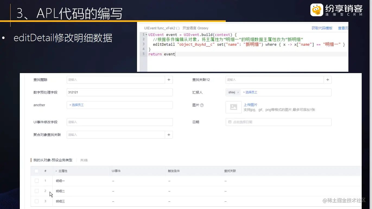This screenshot has width=372, height=209.
Task: Click the 'UIEvent func_vFek2 ( )' function title
Action: (162, 28)
